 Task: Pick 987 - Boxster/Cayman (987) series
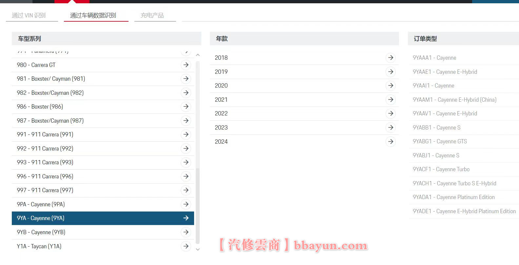pos(103,121)
